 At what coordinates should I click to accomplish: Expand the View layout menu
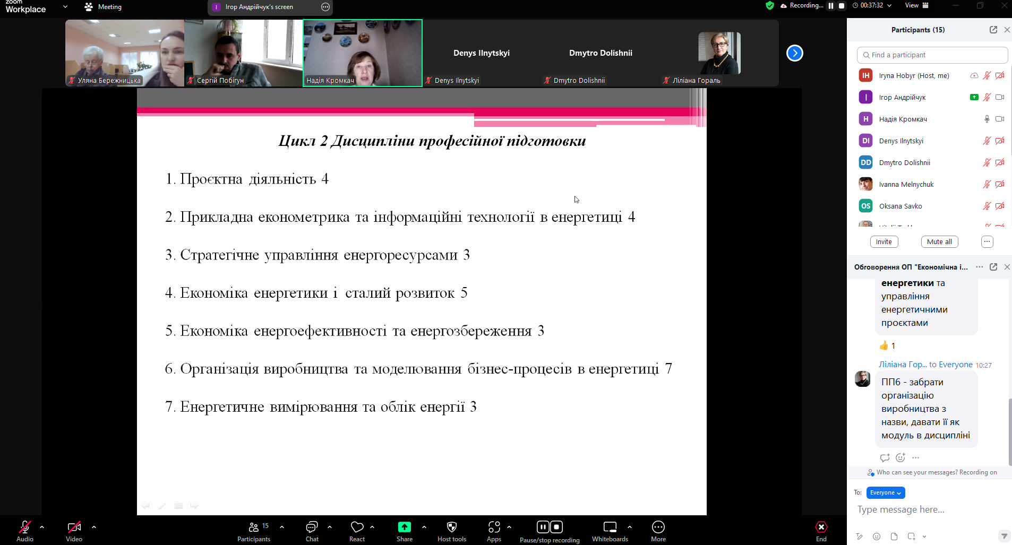click(916, 5)
